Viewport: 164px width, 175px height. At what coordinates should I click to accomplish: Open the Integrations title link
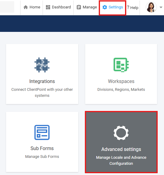[x=42, y=81]
